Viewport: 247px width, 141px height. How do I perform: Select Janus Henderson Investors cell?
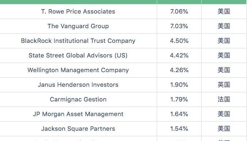point(78,85)
